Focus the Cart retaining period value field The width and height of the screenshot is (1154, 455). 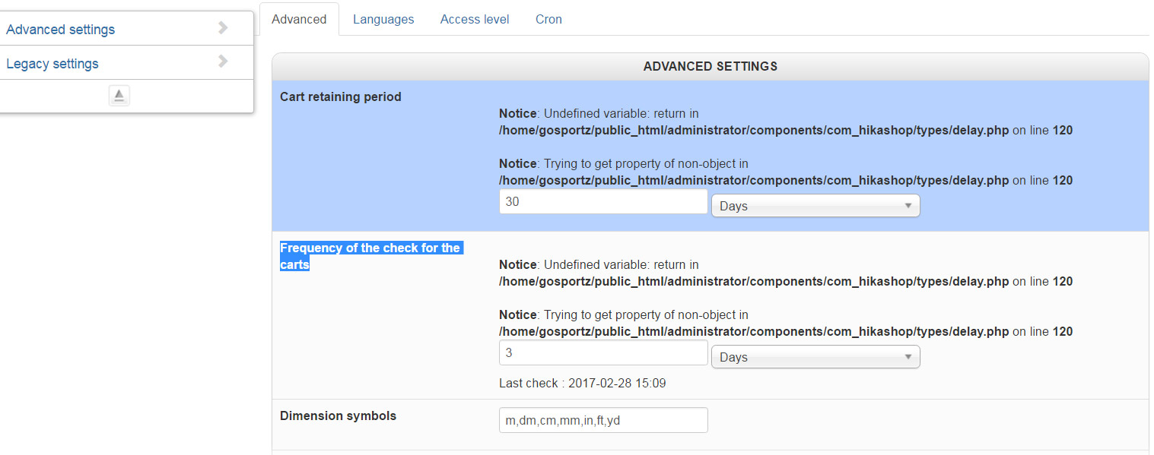point(603,202)
